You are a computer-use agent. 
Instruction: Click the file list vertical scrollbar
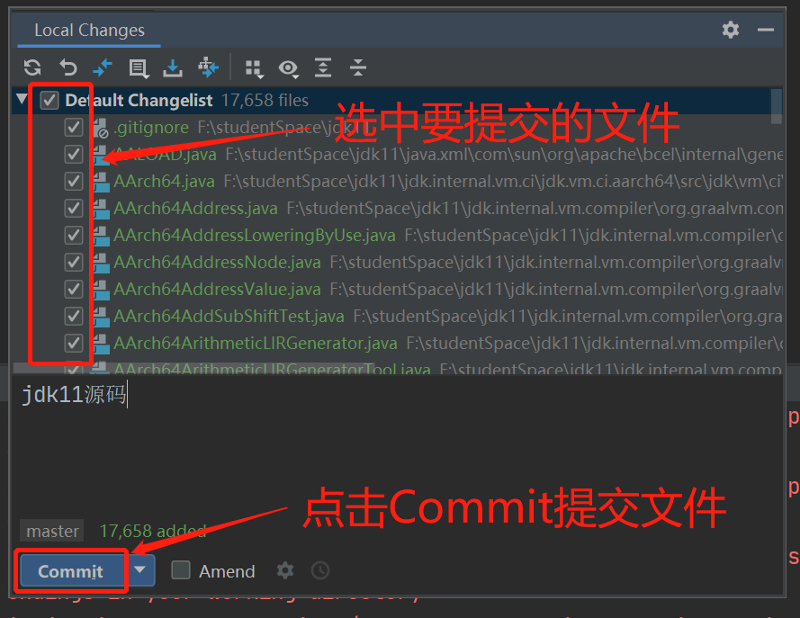[x=777, y=107]
